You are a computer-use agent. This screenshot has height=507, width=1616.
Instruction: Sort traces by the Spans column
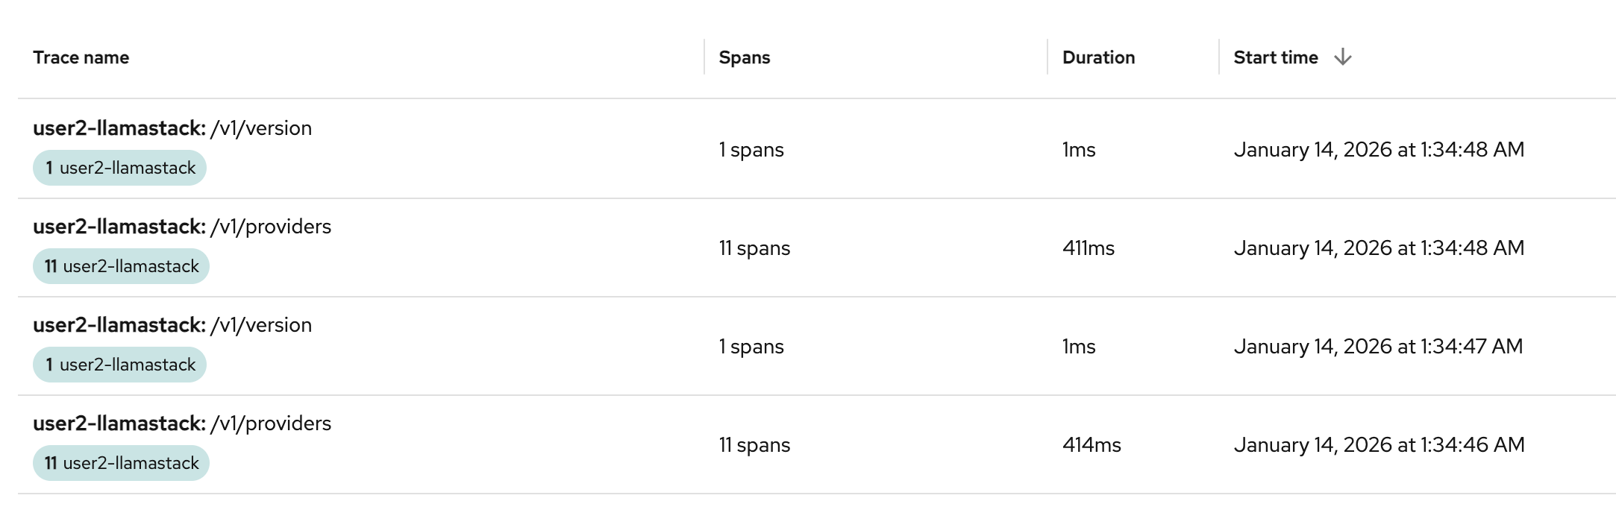(x=744, y=57)
